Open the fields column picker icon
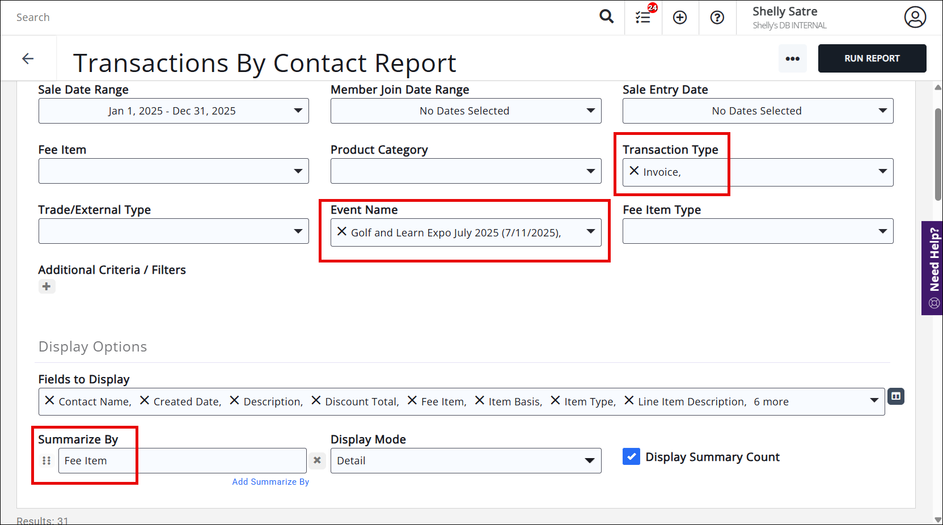The width and height of the screenshot is (943, 525). [x=896, y=396]
